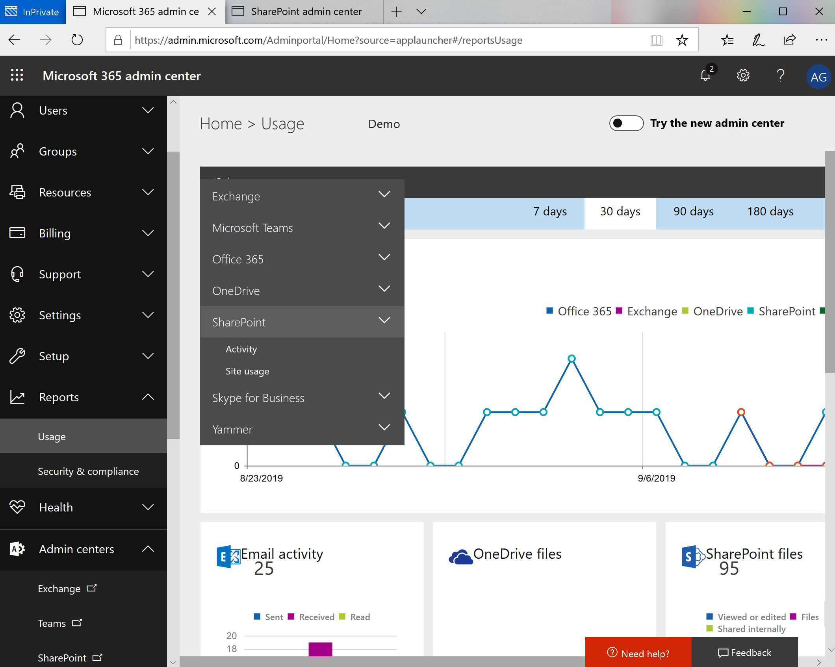
Task: Click the Home breadcrumb link
Action: [221, 124]
